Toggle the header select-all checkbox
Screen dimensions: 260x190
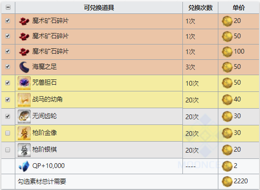point(8,7)
